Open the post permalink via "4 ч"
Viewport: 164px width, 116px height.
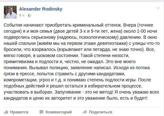point(22,15)
